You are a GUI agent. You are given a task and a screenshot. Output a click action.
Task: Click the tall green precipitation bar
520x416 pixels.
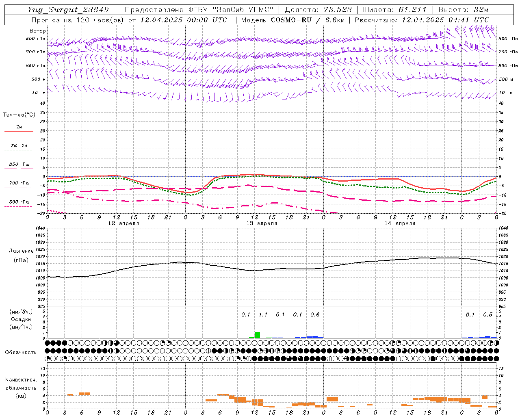point(257,335)
